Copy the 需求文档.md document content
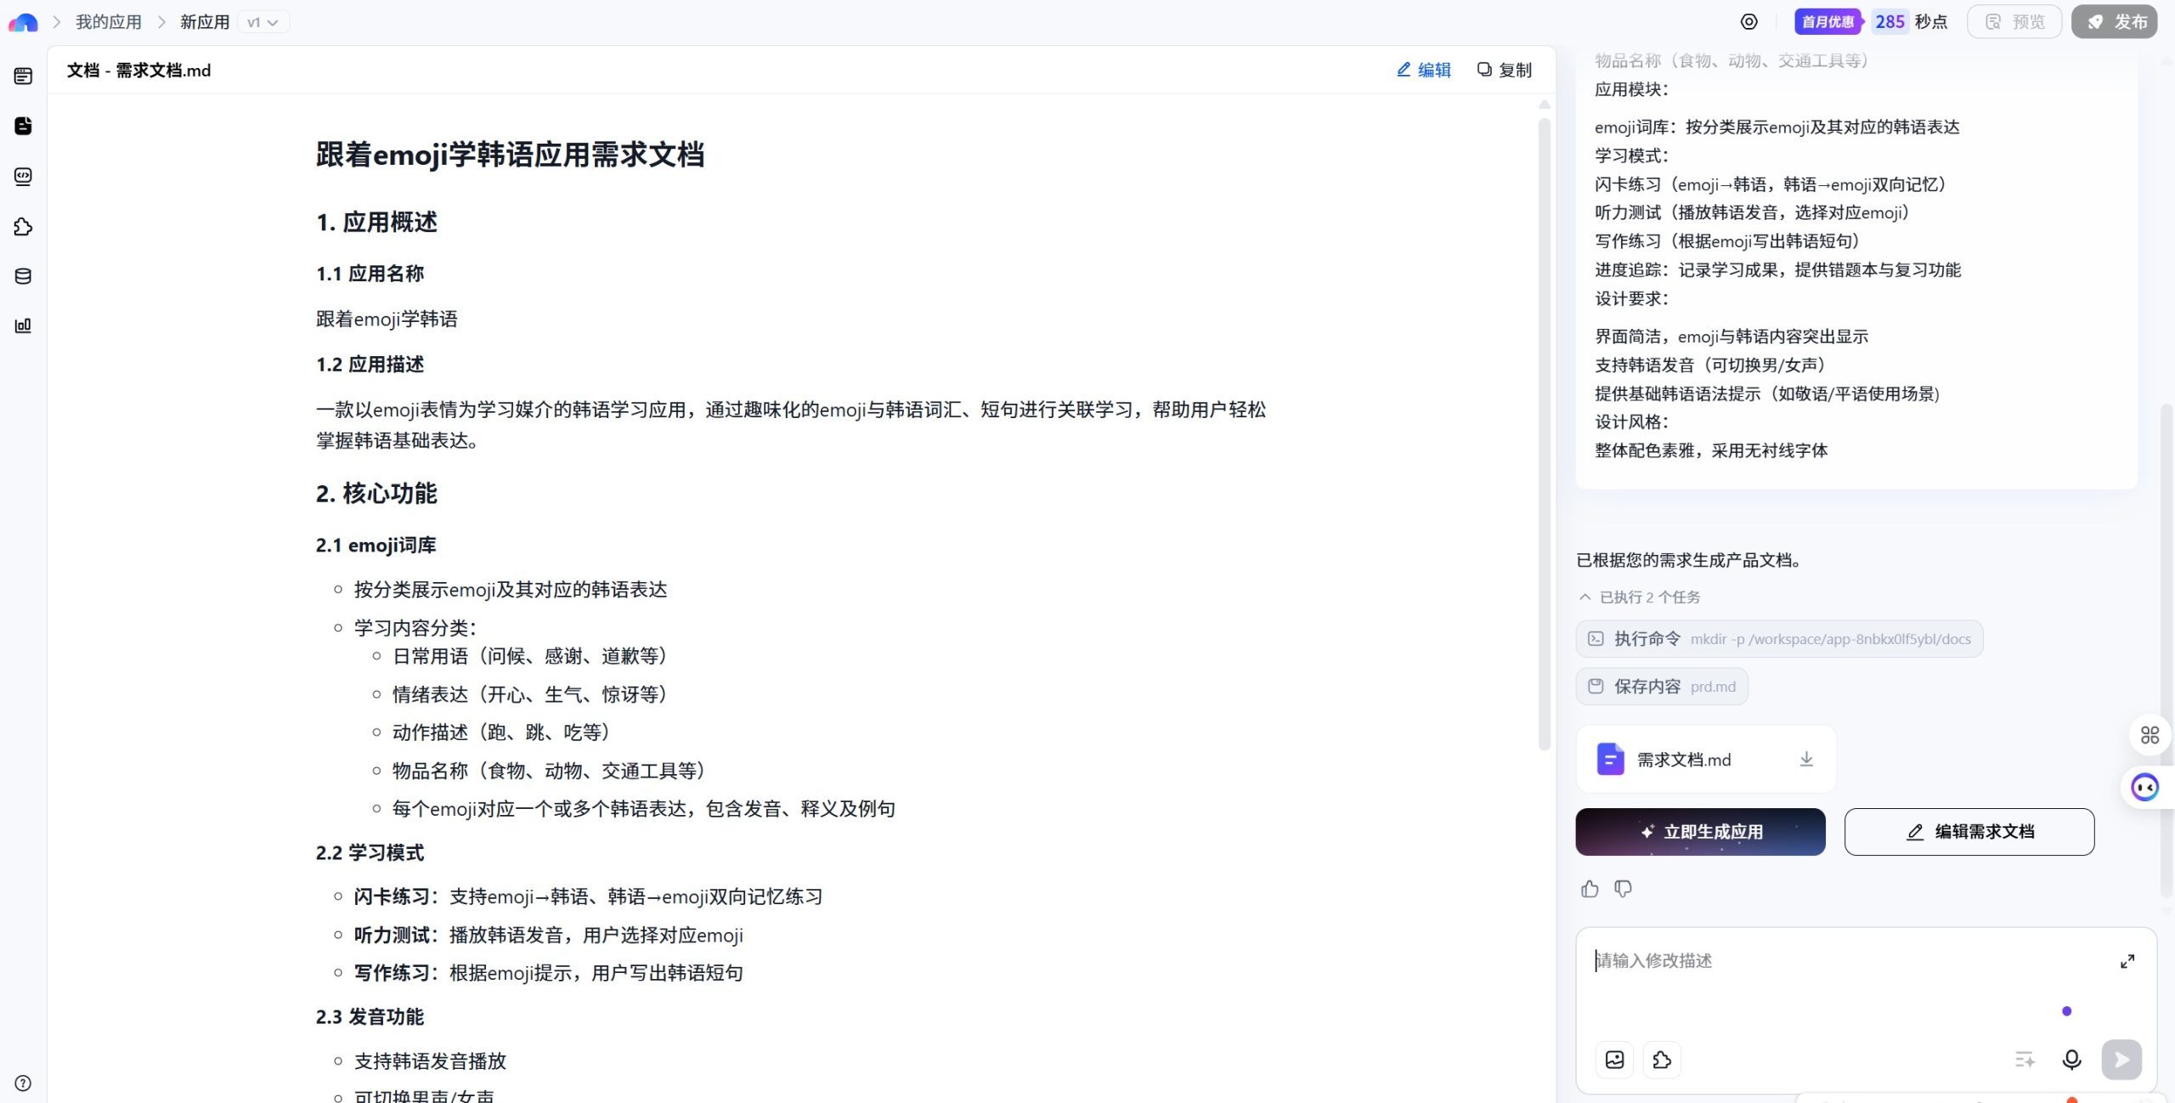2175x1103 pixels. coord(1502,70)
